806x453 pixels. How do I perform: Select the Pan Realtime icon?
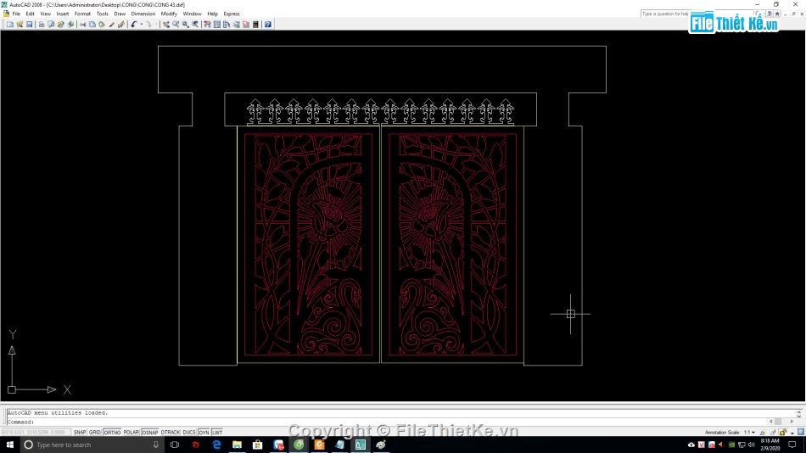click(166, 24)
